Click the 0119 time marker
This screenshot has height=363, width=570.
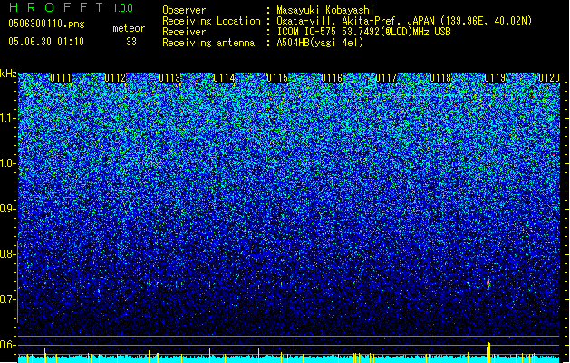(495, 78)
